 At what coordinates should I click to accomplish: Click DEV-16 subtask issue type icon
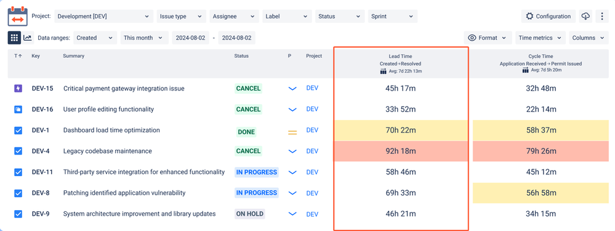pyautogui.click(x=18, y=110)
